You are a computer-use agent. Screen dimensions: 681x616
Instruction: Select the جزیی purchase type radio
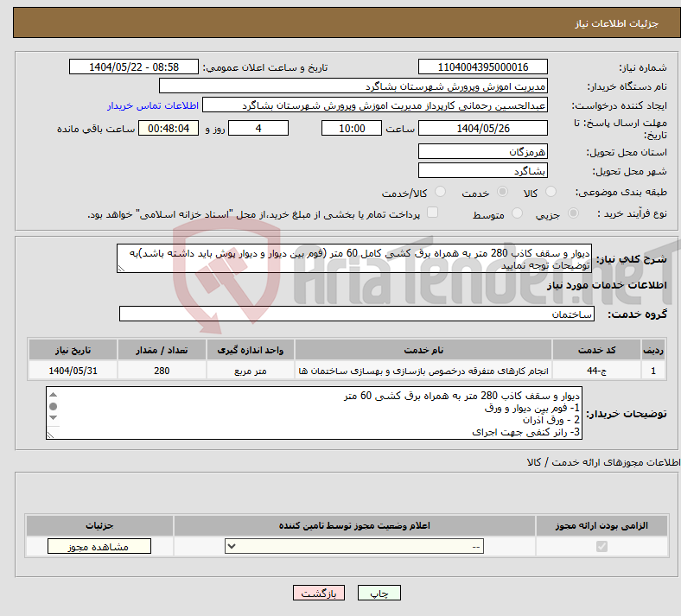(x=573, y=213)
